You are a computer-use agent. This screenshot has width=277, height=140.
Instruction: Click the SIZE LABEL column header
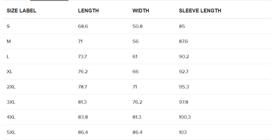[21, 11]
